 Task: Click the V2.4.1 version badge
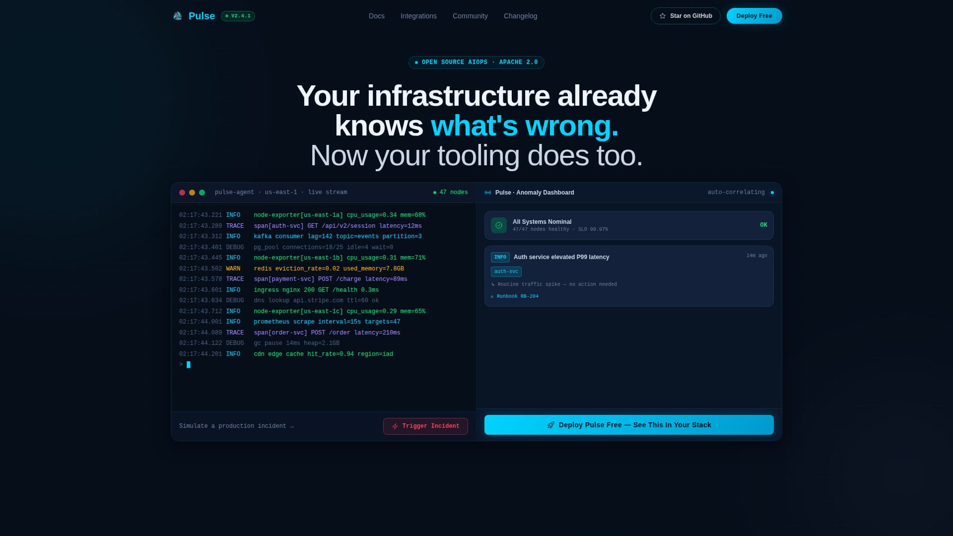coord(238,16)
